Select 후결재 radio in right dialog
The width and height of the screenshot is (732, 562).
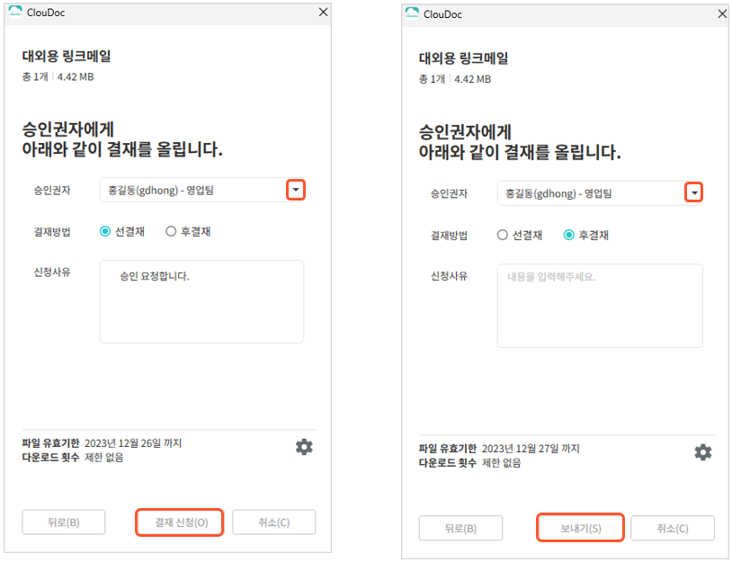(x=568, y=235)
